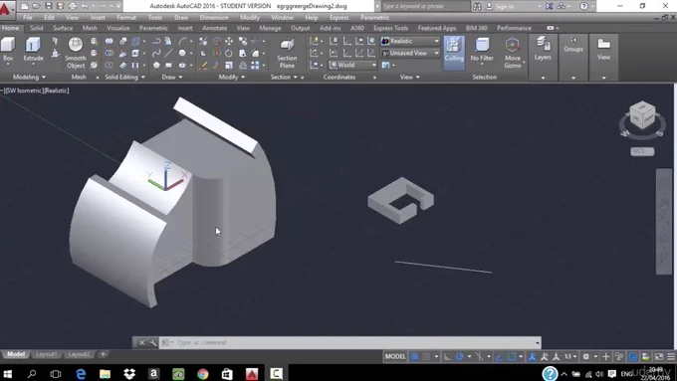Click the Help question mark icon in title bar
Screen dimensions: 677x381
point(583,6)
